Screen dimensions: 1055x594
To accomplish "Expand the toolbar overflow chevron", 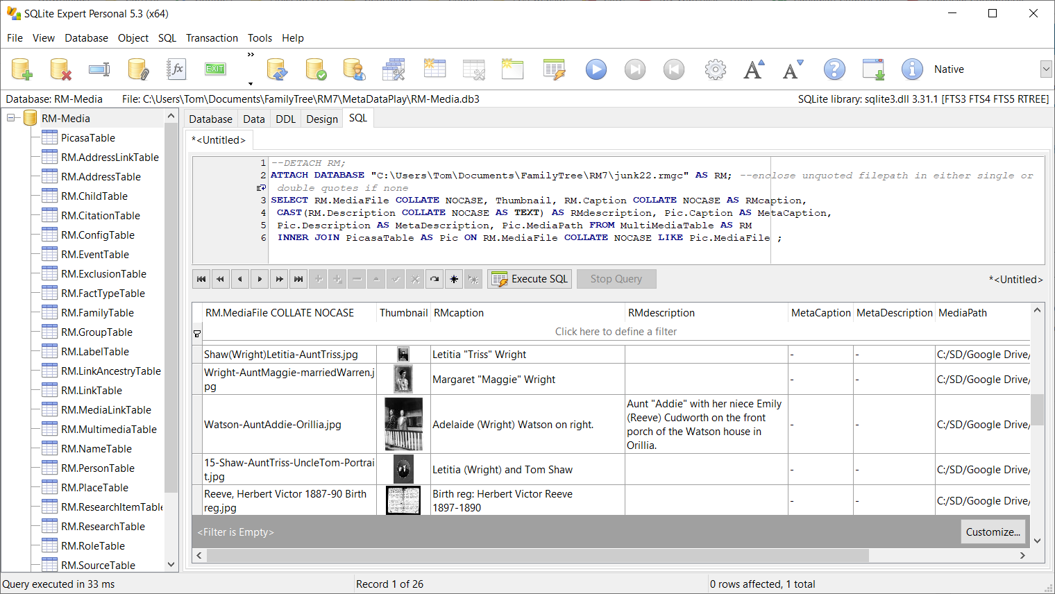I will tap(251, 54).
